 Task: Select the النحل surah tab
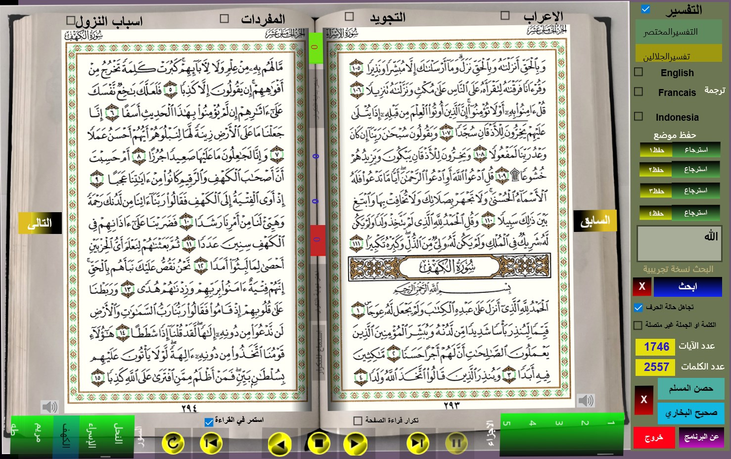pyautogui.click(x=119, y=434)
